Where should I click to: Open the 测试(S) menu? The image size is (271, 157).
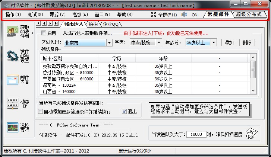click(x=35, y=15)
